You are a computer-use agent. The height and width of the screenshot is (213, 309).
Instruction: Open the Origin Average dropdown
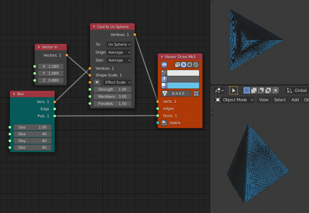pyautogui.click(x=119, y=52)
